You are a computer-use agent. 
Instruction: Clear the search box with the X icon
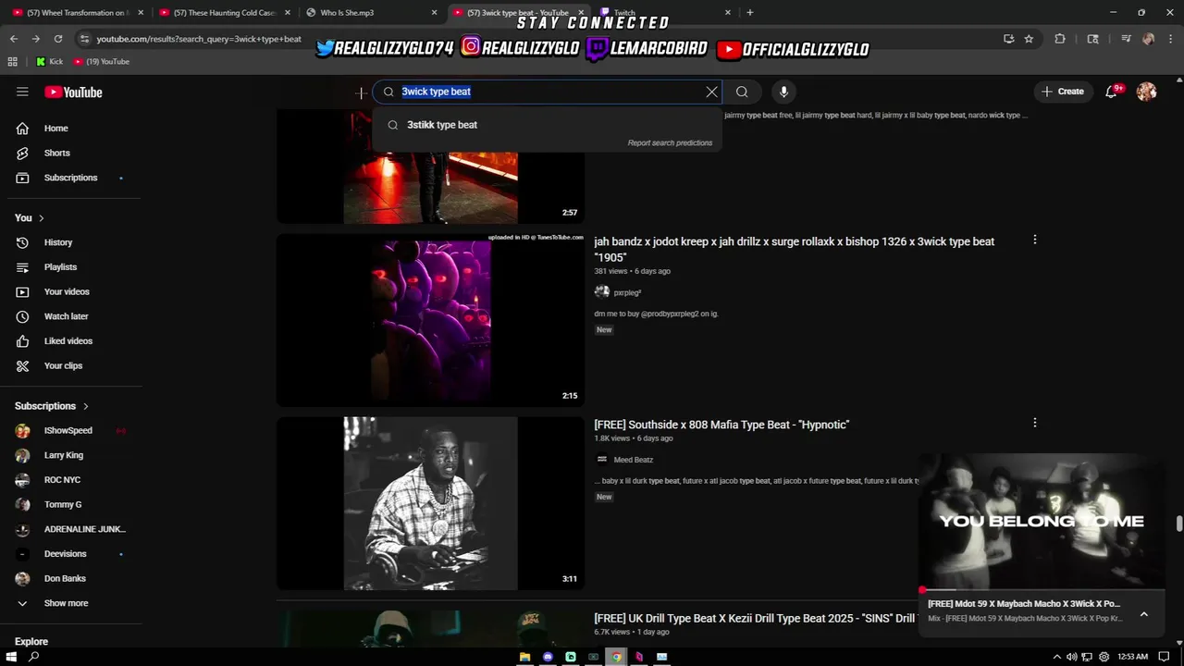(711, 92)
